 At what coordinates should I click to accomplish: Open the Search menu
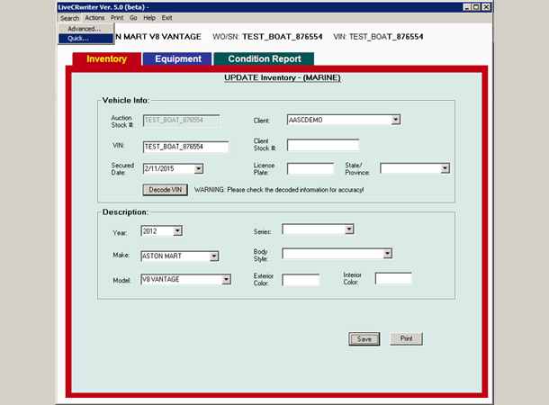[69, 18]
